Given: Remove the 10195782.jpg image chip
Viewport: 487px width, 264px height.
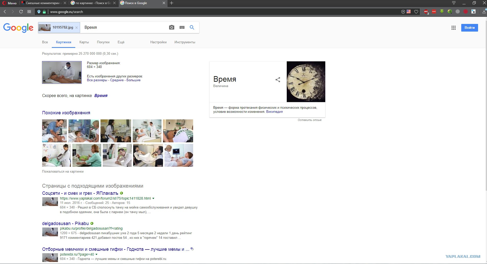Looking at the screenshot, I should [x=77, y=27].
